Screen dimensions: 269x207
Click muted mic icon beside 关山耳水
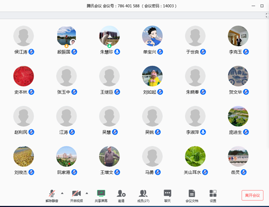205,172
